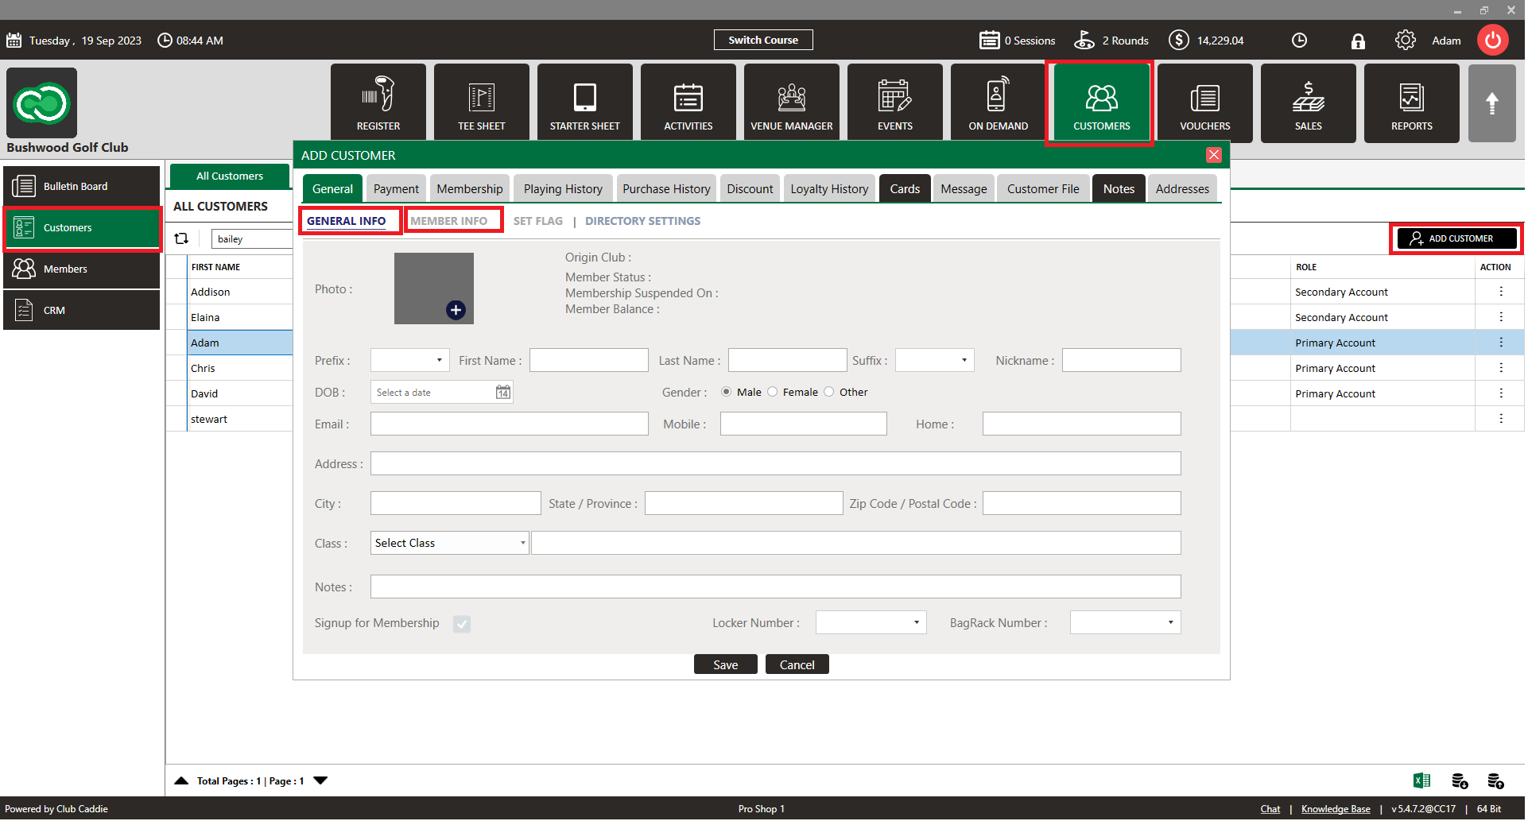This screenshot has height=821, width=1528.
Task: Click the plus icon to add photo
Action: coord(456,311)
